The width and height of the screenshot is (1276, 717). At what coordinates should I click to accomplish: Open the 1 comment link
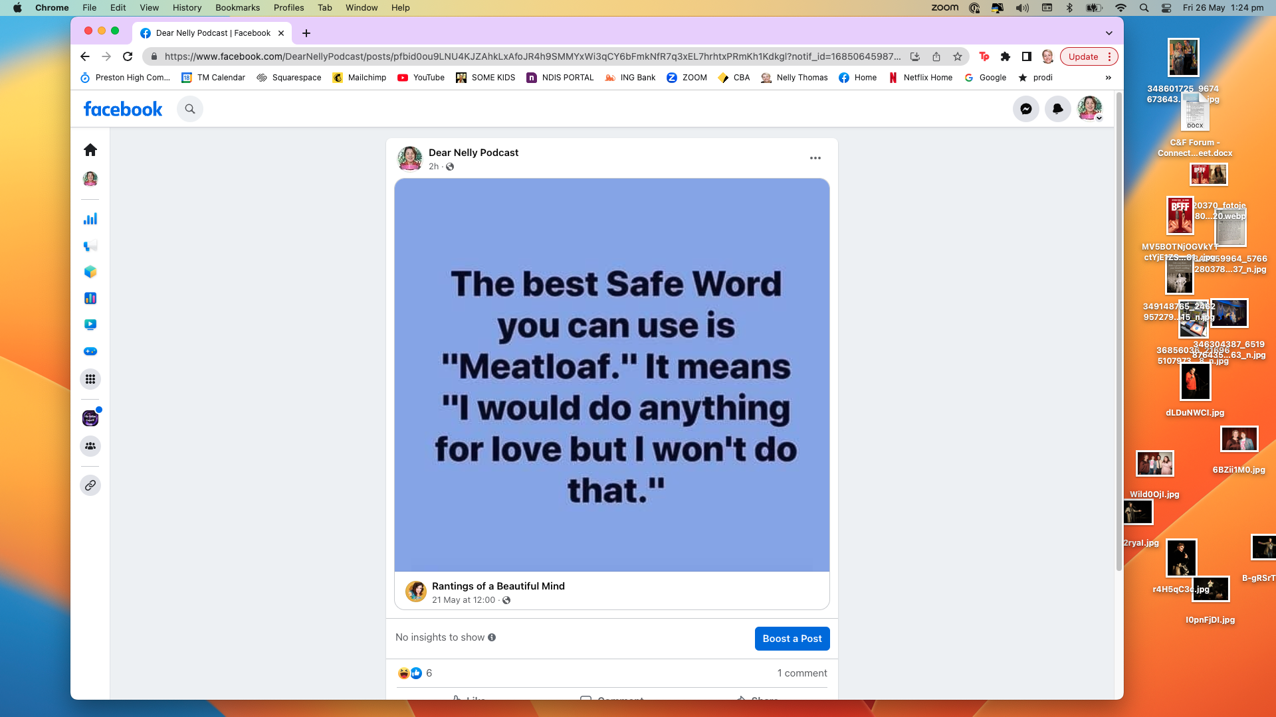point(802,673)
